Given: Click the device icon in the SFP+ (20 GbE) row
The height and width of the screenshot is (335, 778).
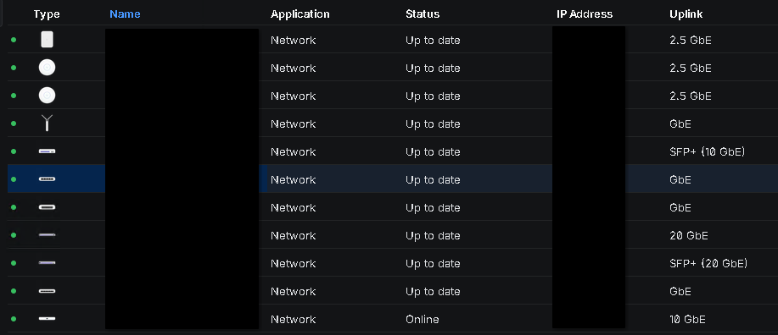Looking at the screenshot, I should (48, 263).
